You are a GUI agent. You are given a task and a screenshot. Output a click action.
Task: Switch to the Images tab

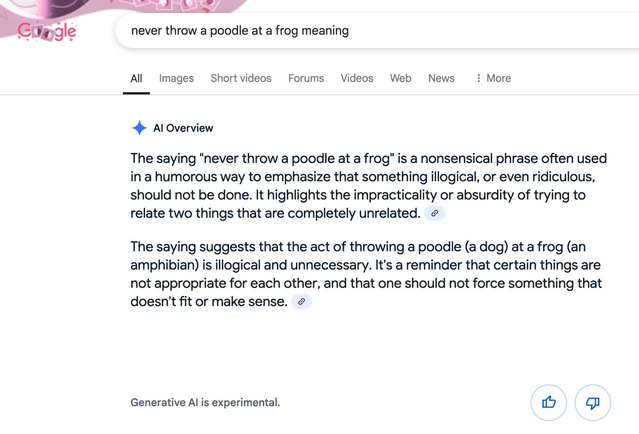176,78
